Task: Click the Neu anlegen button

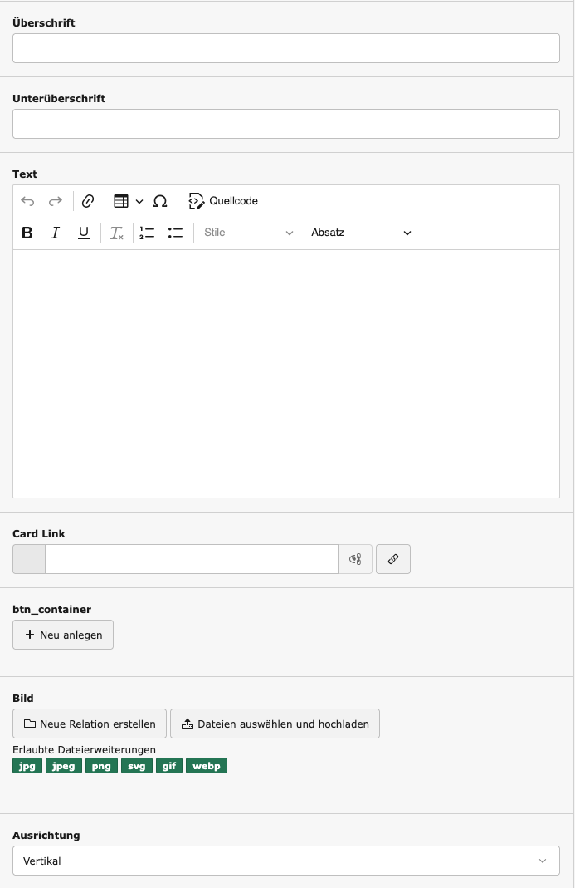Action: (63, 635)
